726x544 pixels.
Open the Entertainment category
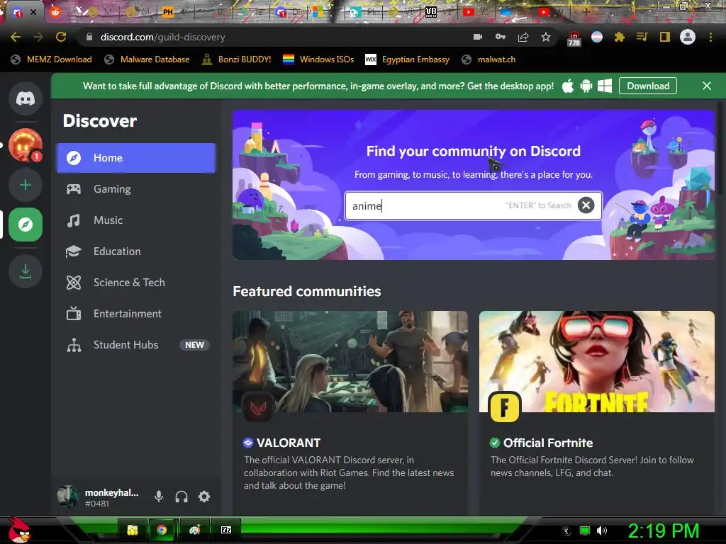click(135, 314)
